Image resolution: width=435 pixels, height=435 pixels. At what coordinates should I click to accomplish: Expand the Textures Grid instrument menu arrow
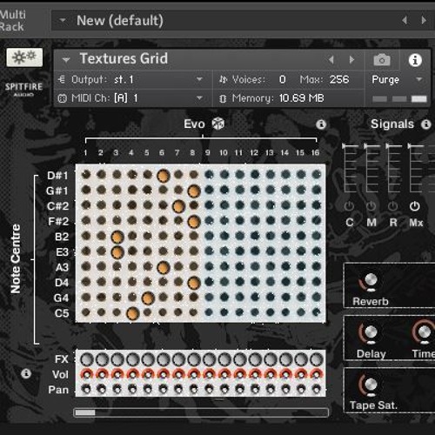point(66,60)
